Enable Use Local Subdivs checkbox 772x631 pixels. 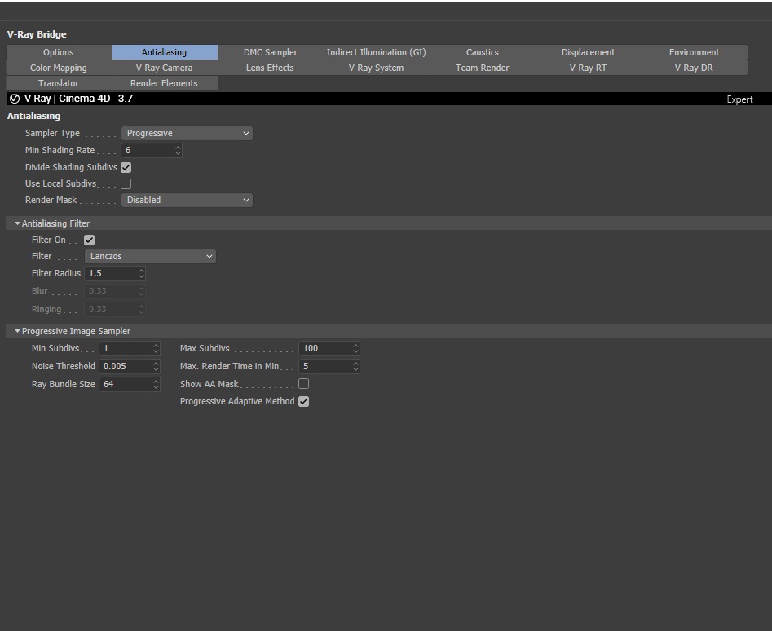tap(126, 183)
